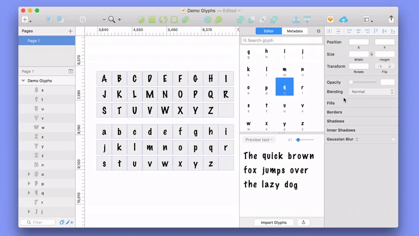Image resolution: width=419 pixels, height=236 pixels.
Task: Switch to the Metadata tab
Action: click(295, 31)
